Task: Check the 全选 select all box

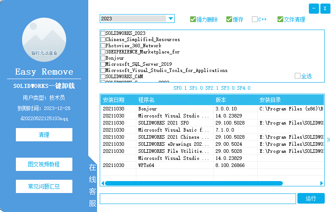Action: tap(297, 76)
